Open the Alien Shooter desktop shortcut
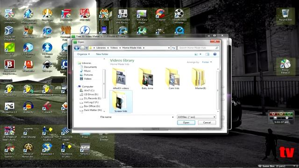This screenshot has width=299, height=168. pyautogui.click(x=28, y=133)
